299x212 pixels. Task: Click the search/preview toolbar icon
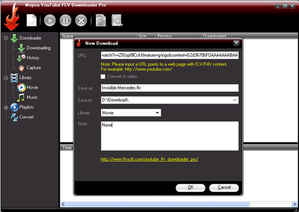click(117, 21)
